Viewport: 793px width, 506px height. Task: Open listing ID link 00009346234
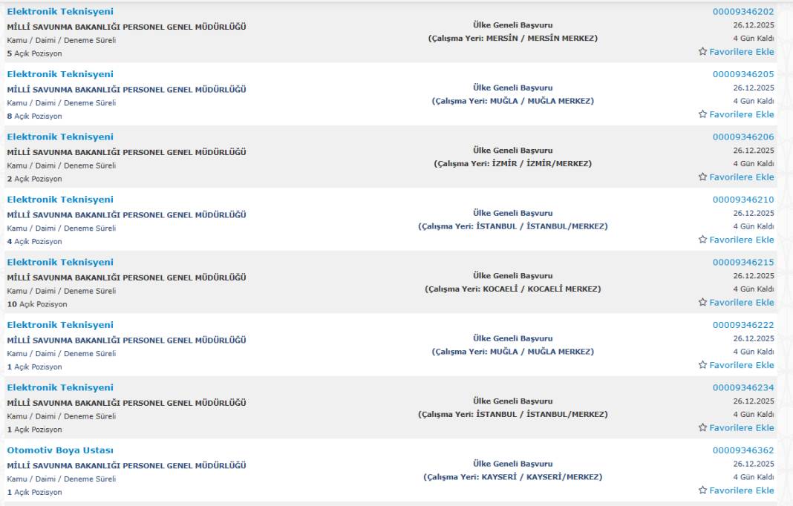tap(743, 388)
